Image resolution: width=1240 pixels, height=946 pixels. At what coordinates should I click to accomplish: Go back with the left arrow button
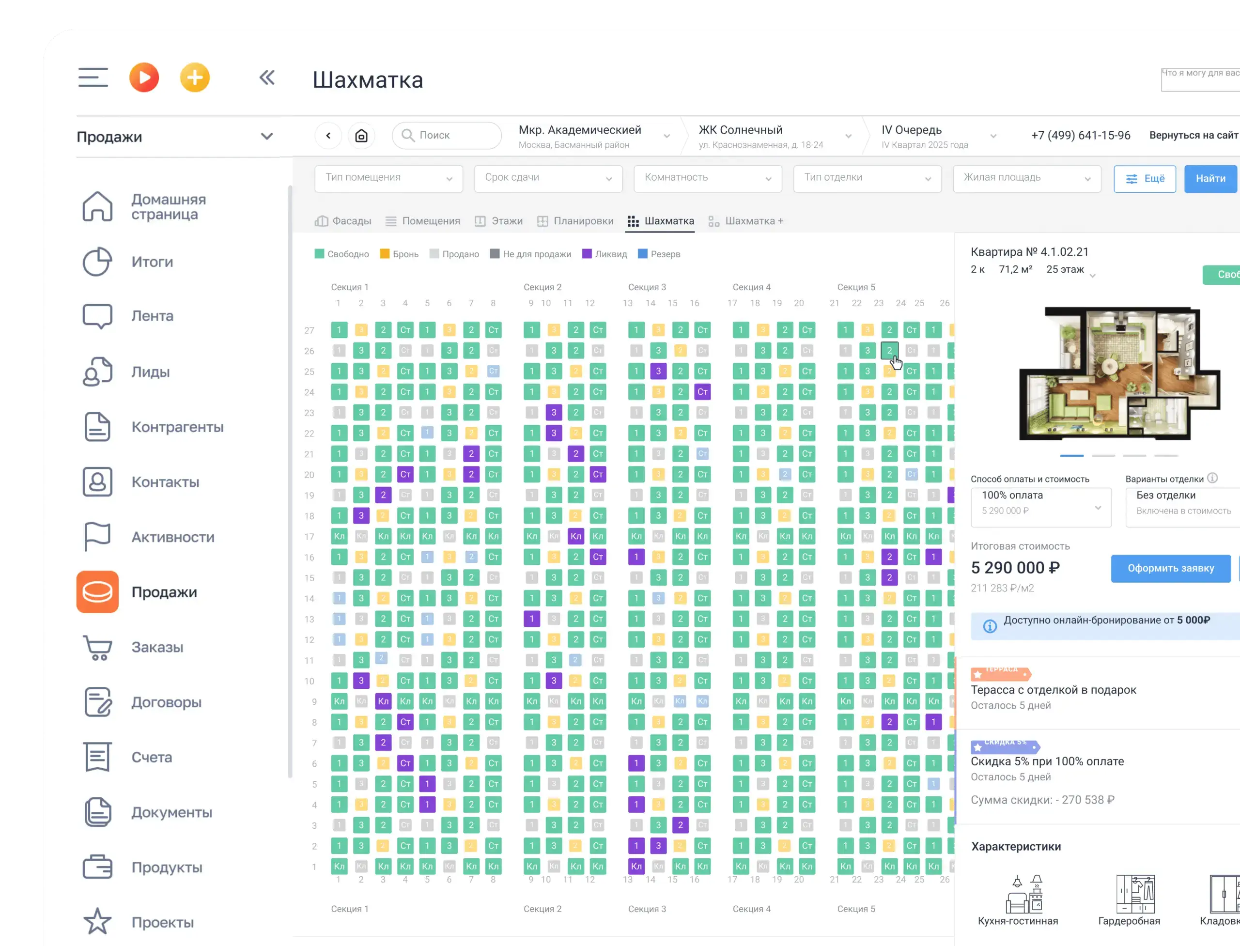(x=328, y=135)
